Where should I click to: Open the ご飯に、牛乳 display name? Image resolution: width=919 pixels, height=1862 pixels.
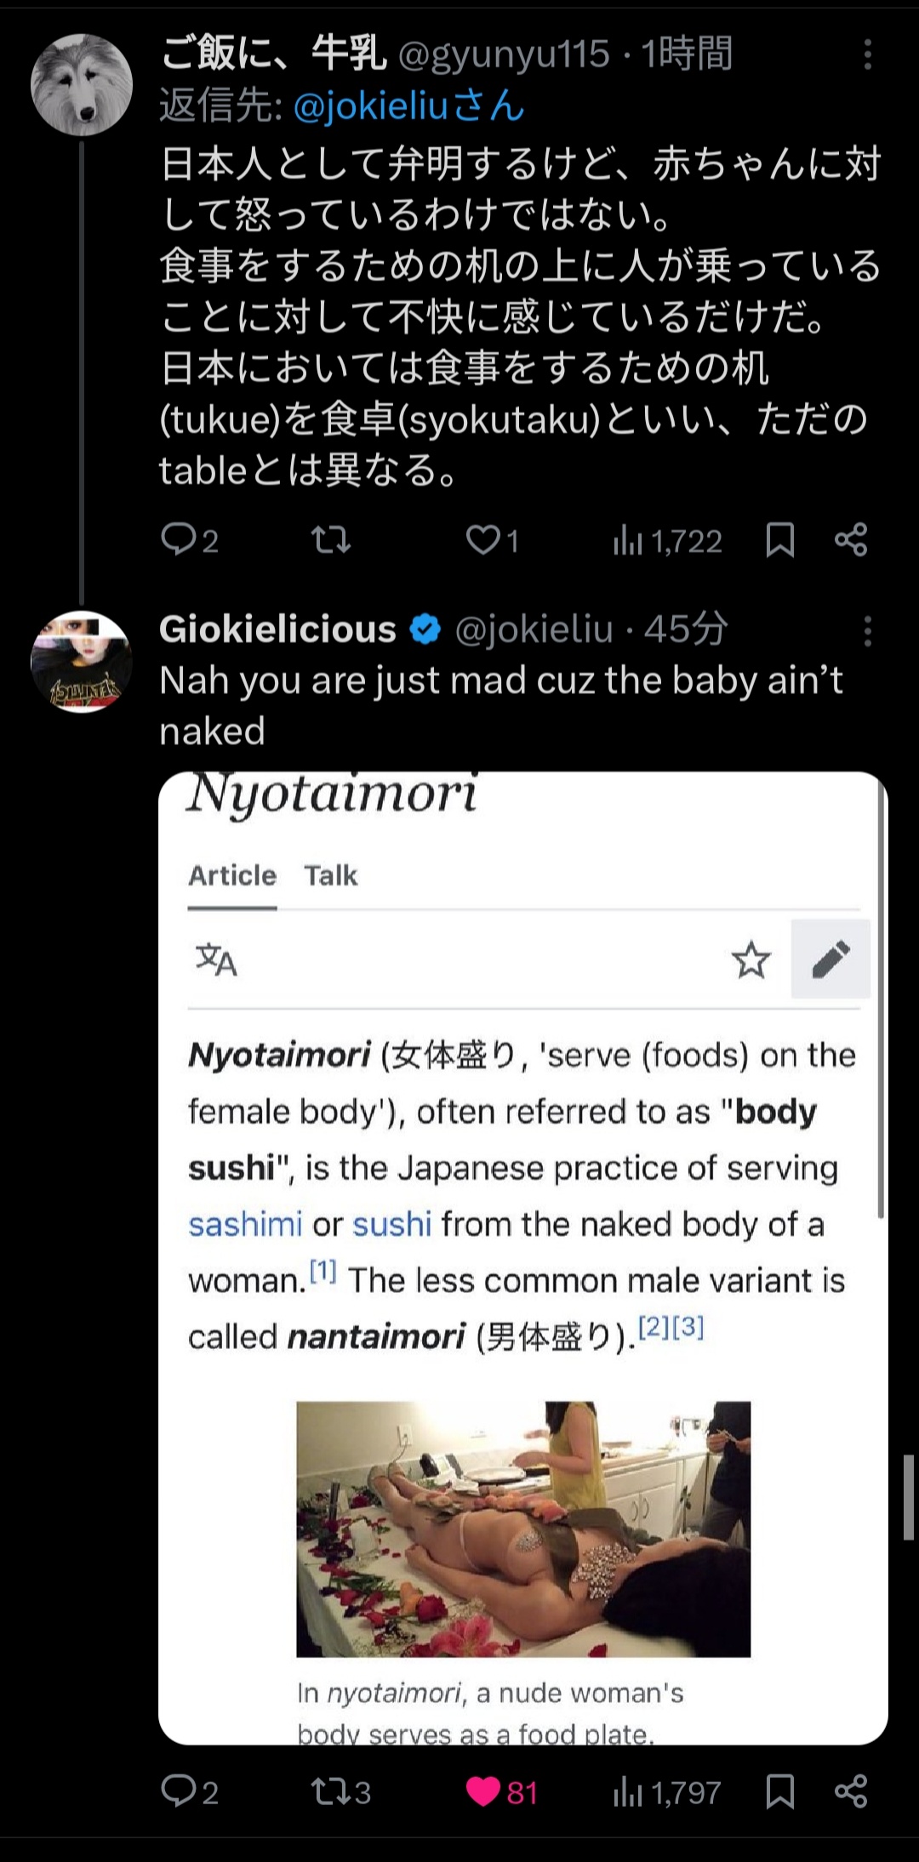click(272, 54)
